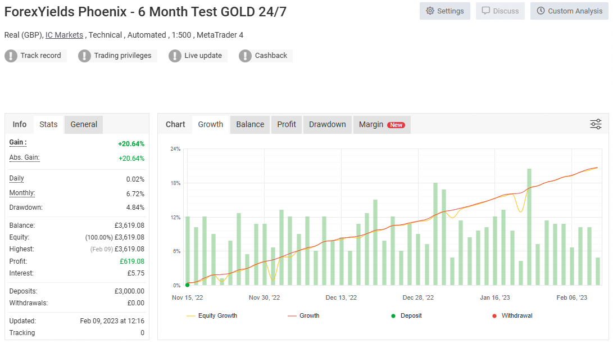The width and height of the screenshot is (613, 343).
Task: Toggle Equity Growth series in legend
Action: (x=211, y=316)
